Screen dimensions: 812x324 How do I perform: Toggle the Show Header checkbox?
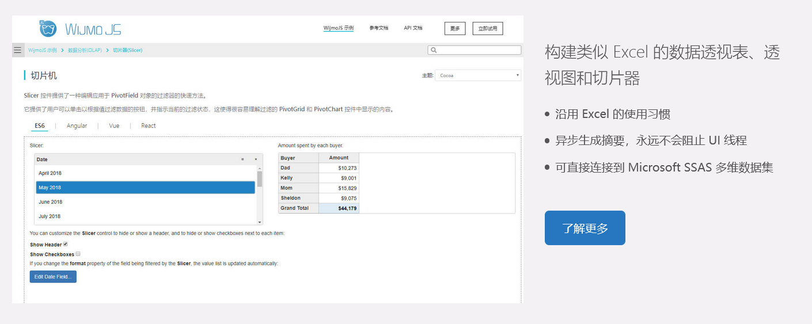[65, 244]
